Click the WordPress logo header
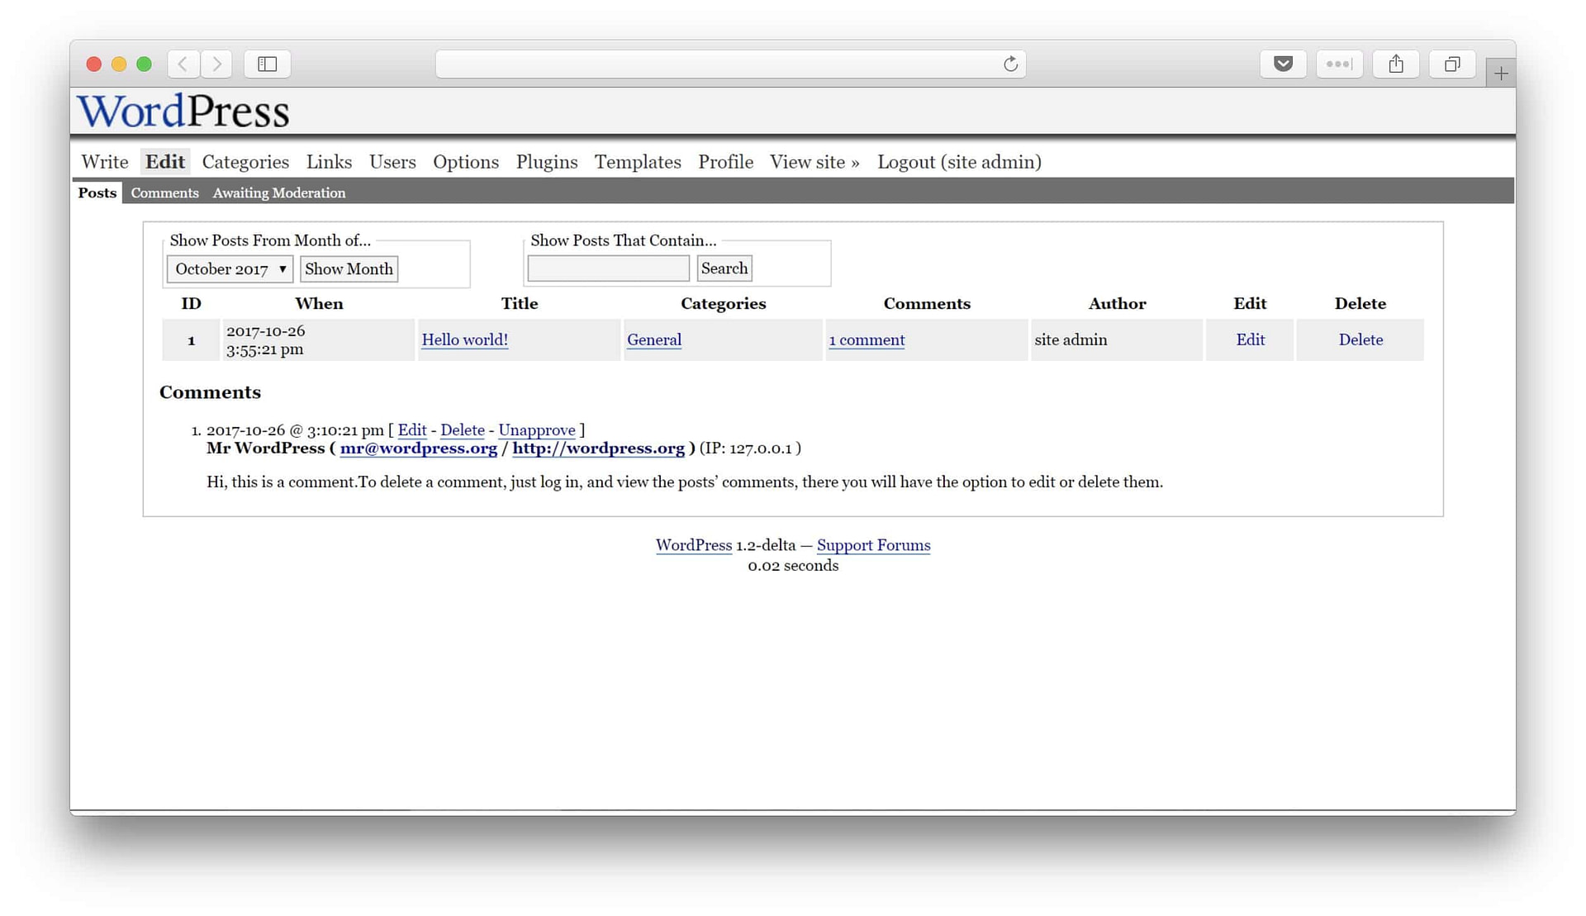1586x916 pixels. point(183,112)
